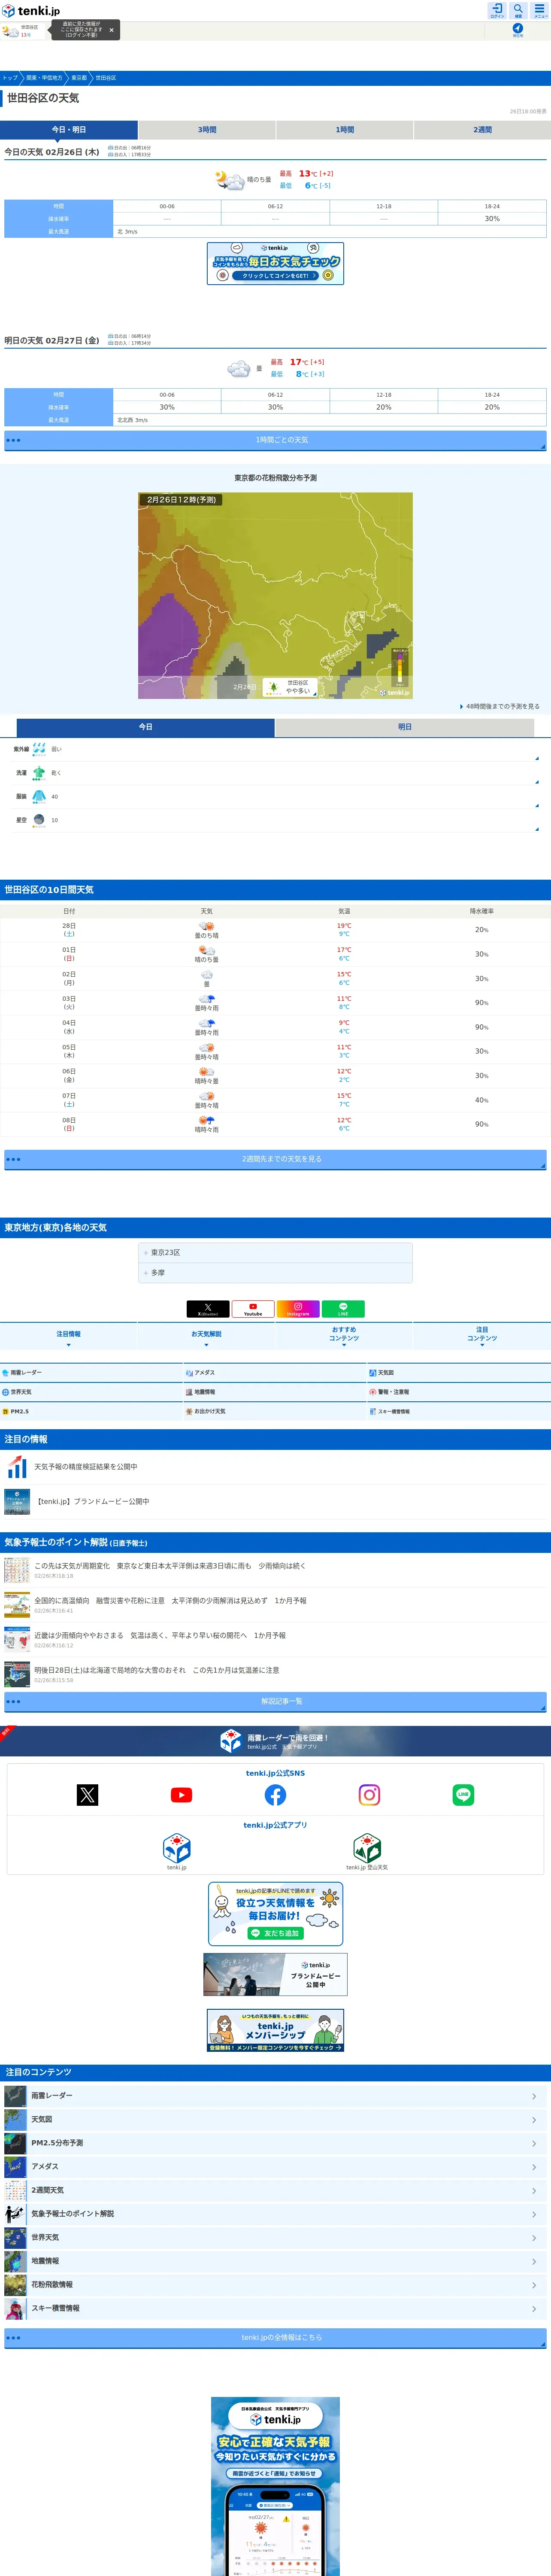
Task: Click the small green LINE button
Action: [x=343, y=1308]
